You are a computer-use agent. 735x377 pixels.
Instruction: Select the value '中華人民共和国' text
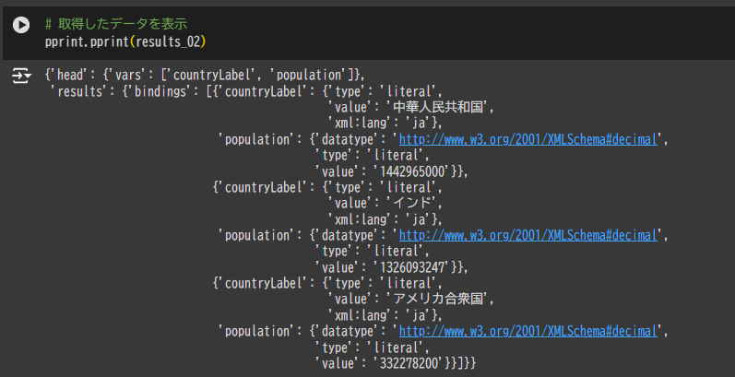coord(438,107)
